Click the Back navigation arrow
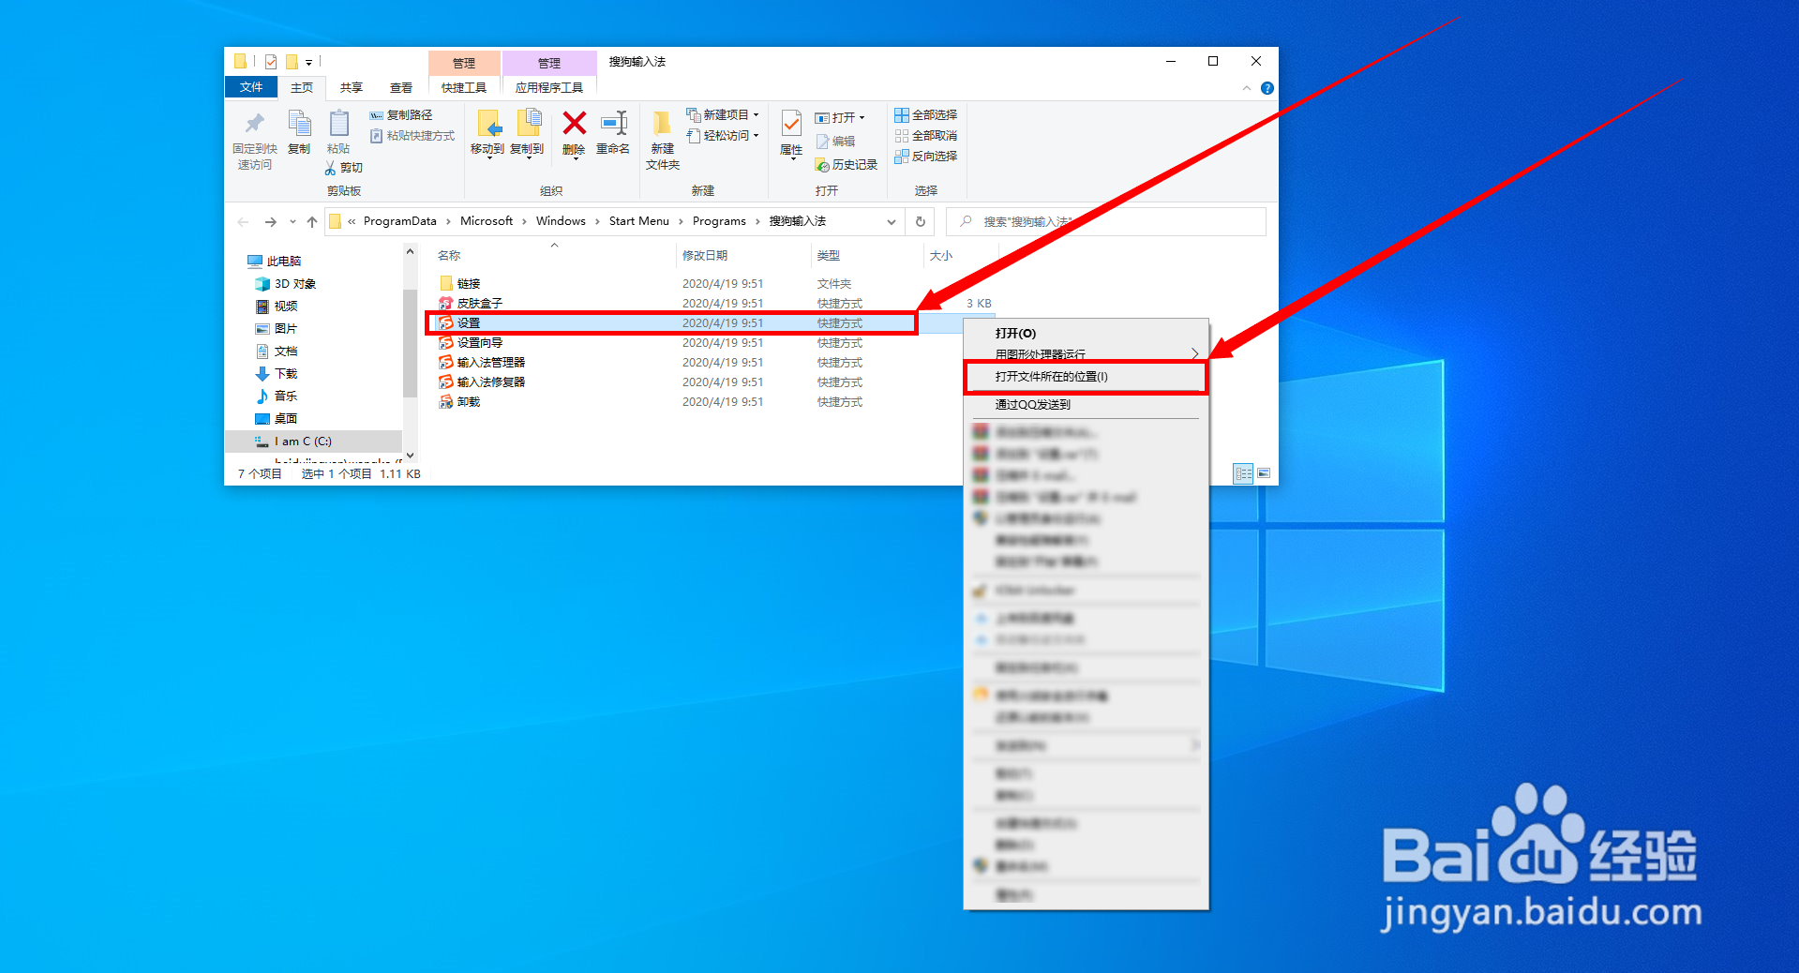The image size is (1799, 973). coord(244,222)
